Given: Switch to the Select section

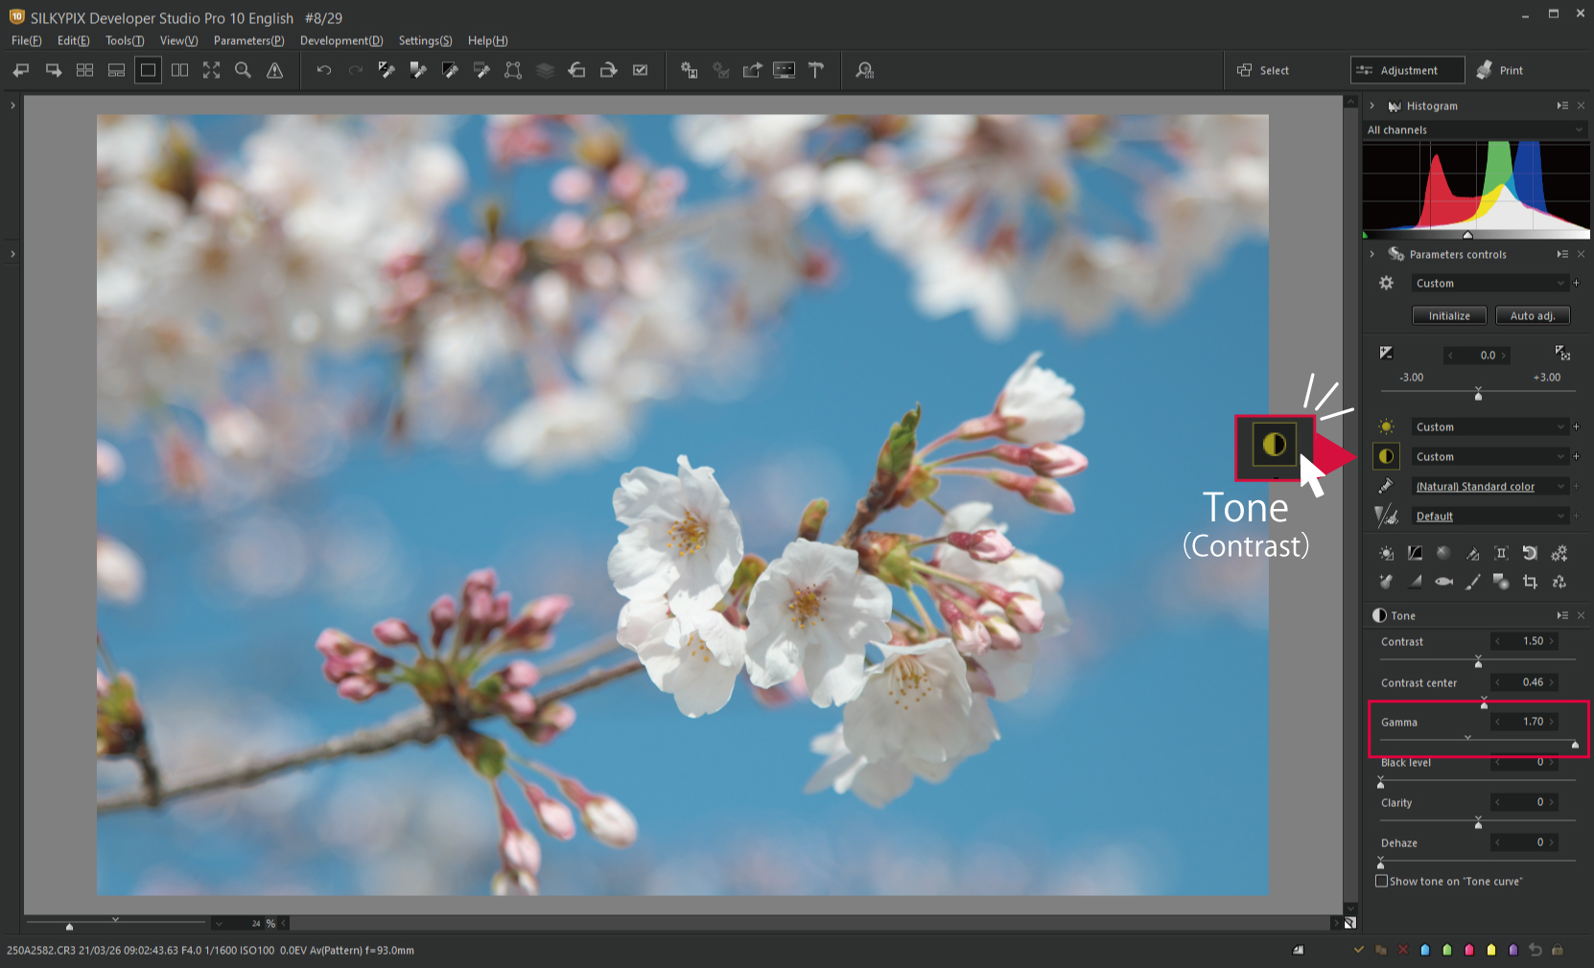Looking at the screenshot, I should [x=1263, y=70].
